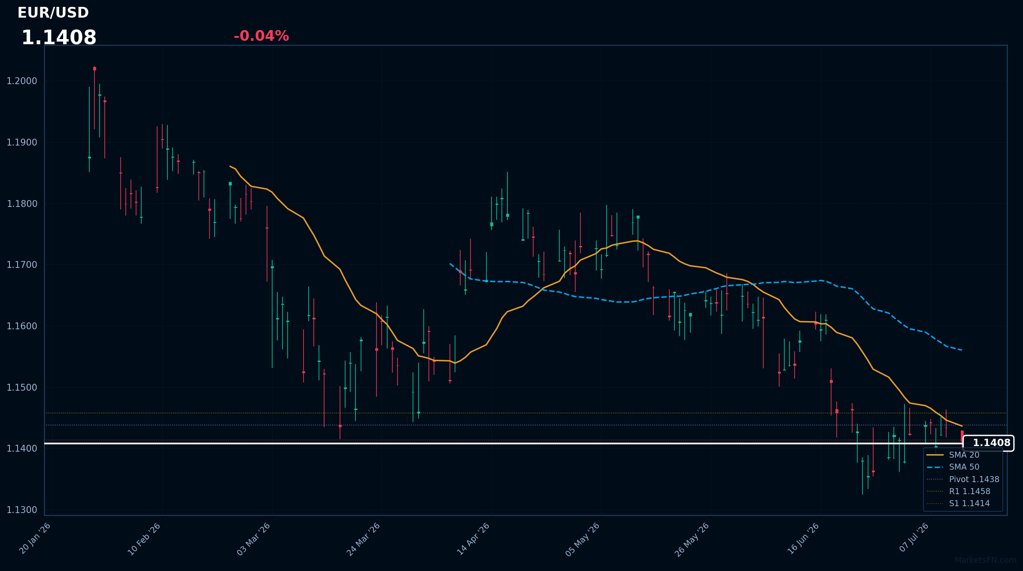
Task: Click the 05 May '26 date label
Action: [x=583, y=540]
